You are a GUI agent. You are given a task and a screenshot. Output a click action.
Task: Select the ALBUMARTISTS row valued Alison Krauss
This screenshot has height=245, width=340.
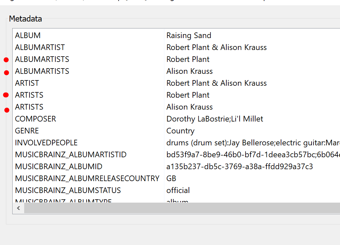pyautogui.click(x=42, y=71)
